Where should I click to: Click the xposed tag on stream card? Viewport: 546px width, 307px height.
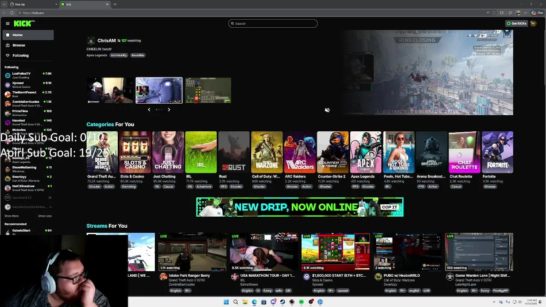pyautogui.click(x=343, y=291)
